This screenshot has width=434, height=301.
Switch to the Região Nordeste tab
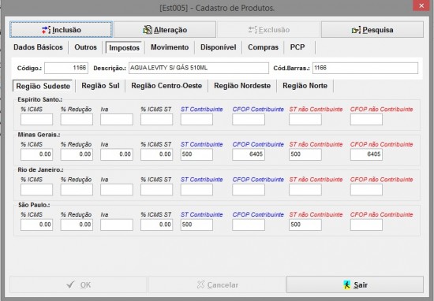[x=242, y=86]
